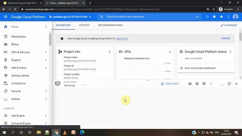Toggle Cloud Shell on-screen keyboard icon
This screenshot has width=242, height=136.
click(x=190, y=84)
